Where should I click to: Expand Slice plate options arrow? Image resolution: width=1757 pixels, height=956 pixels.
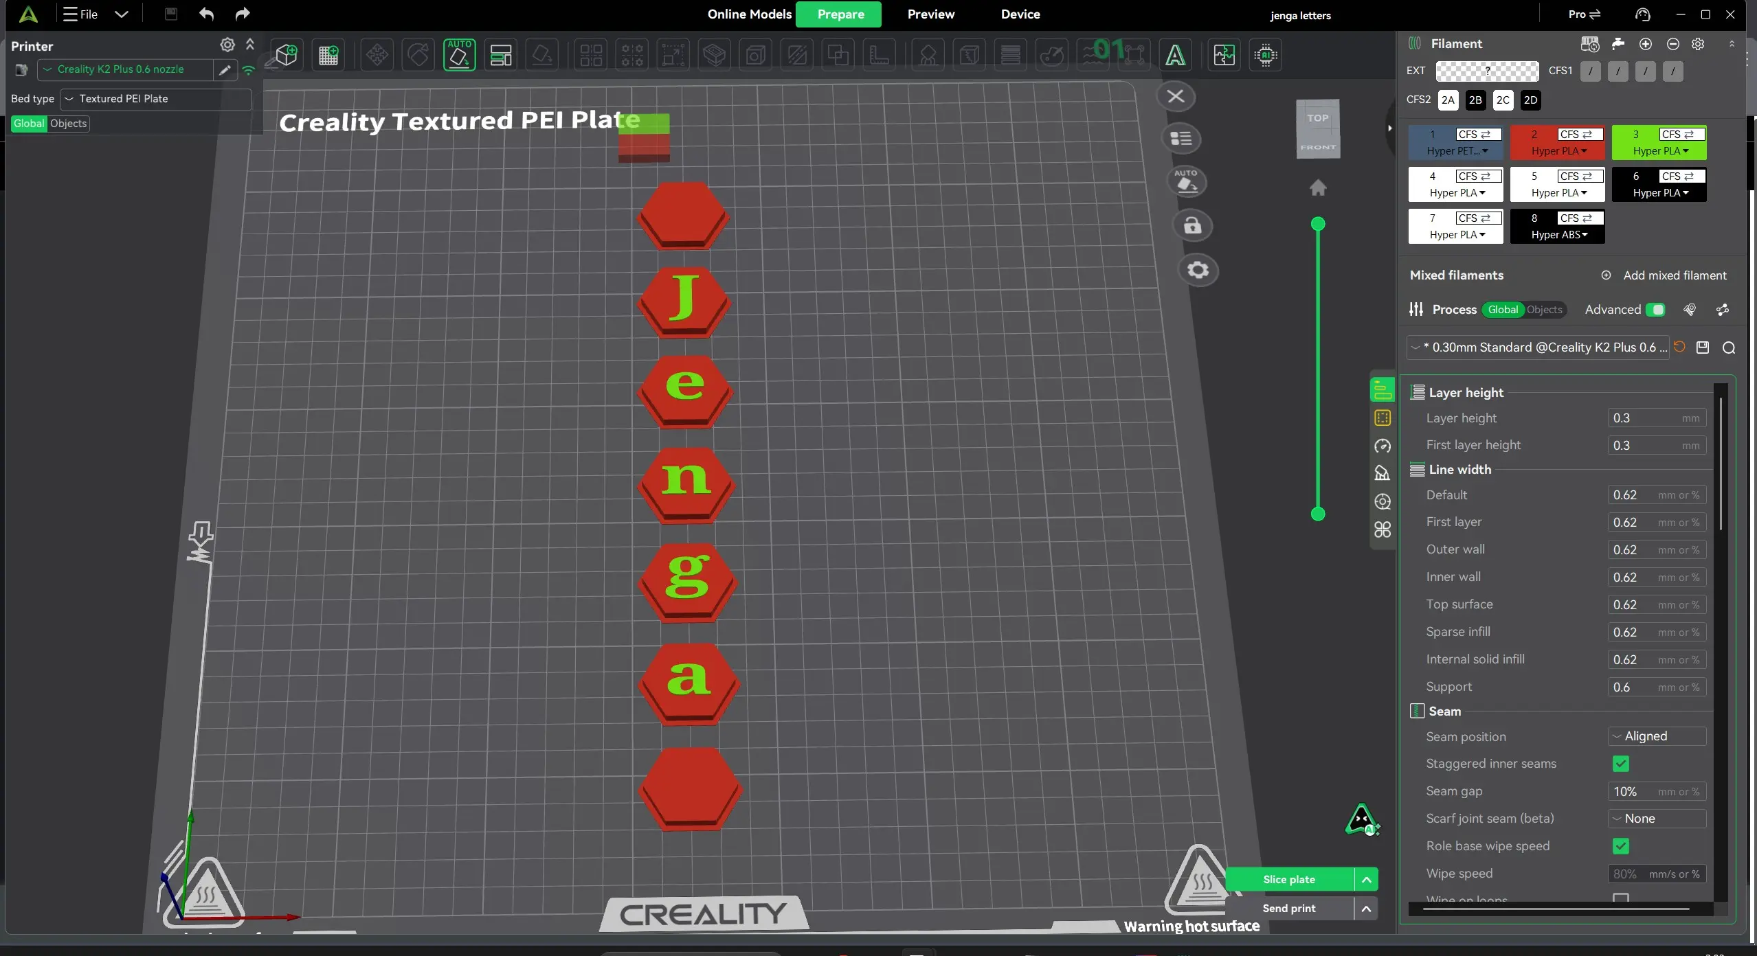[x=1367, y=880]
